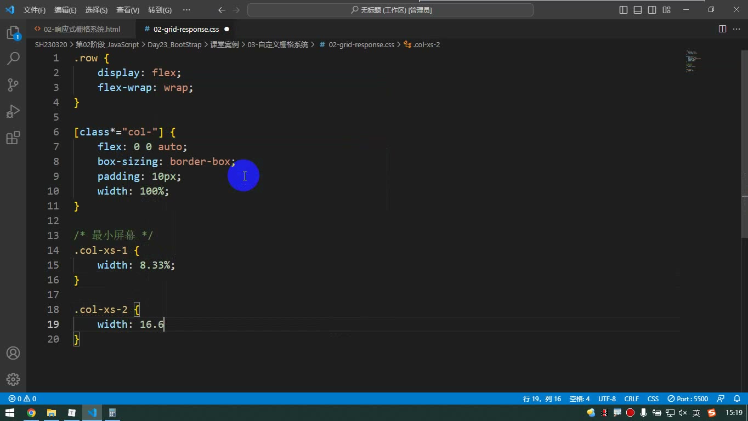Open the Search view in activity bar

pos(13,58)
